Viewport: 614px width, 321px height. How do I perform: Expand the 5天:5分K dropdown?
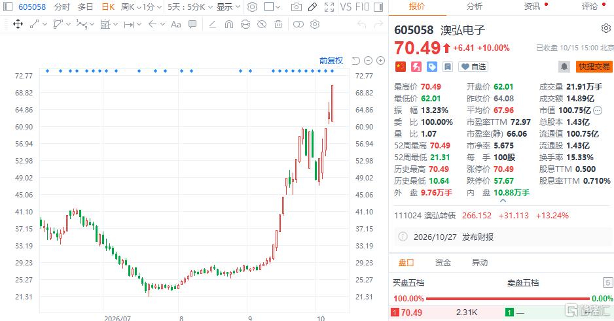190,7
